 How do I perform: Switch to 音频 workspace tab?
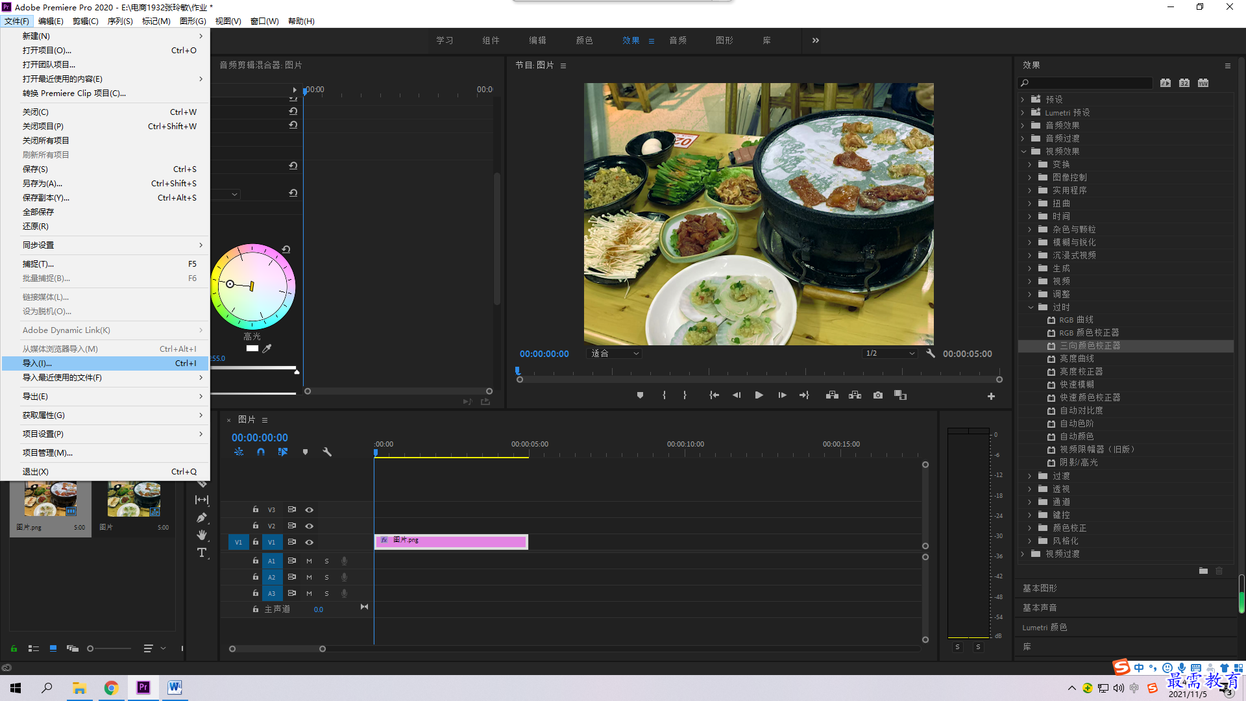pos(678,40)
